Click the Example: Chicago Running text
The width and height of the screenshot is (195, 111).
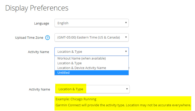point(76,99)
